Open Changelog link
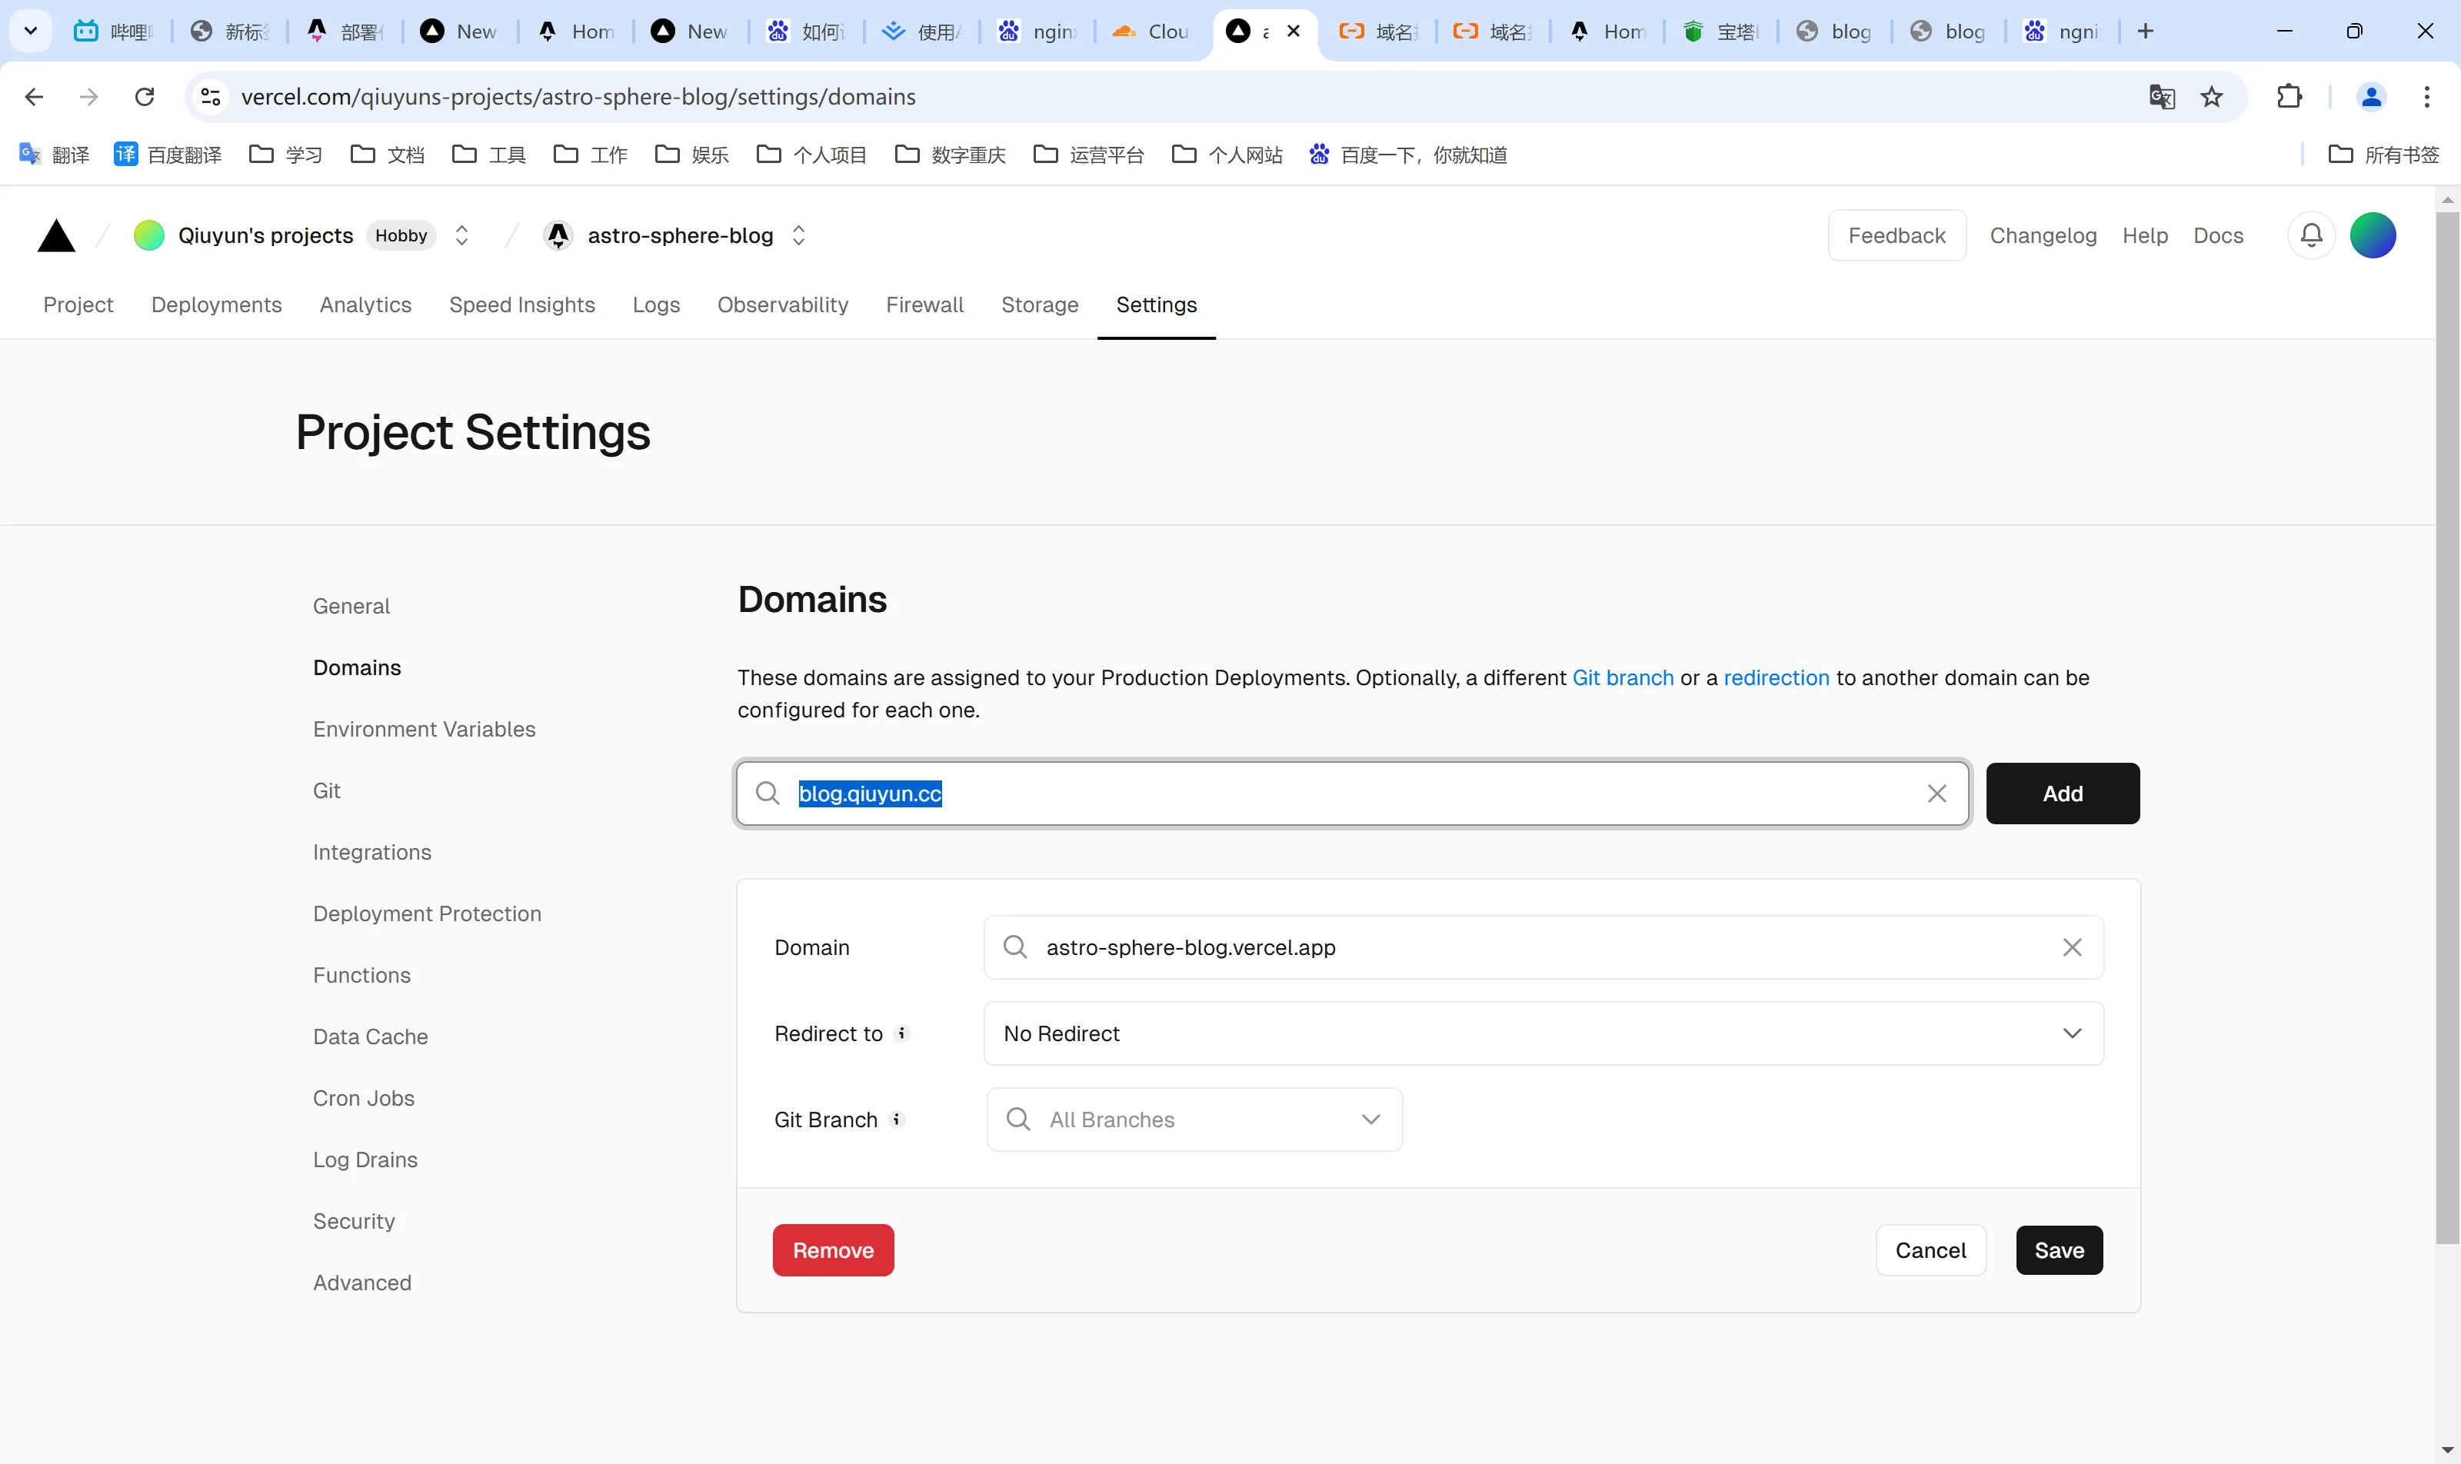 pyautogui.click(x=2043, y=236)
